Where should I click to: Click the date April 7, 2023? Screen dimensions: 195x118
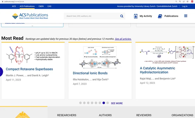click(x=80, y=84)
